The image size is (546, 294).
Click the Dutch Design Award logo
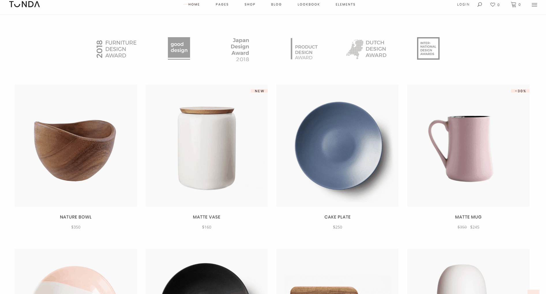coord(366,49)
